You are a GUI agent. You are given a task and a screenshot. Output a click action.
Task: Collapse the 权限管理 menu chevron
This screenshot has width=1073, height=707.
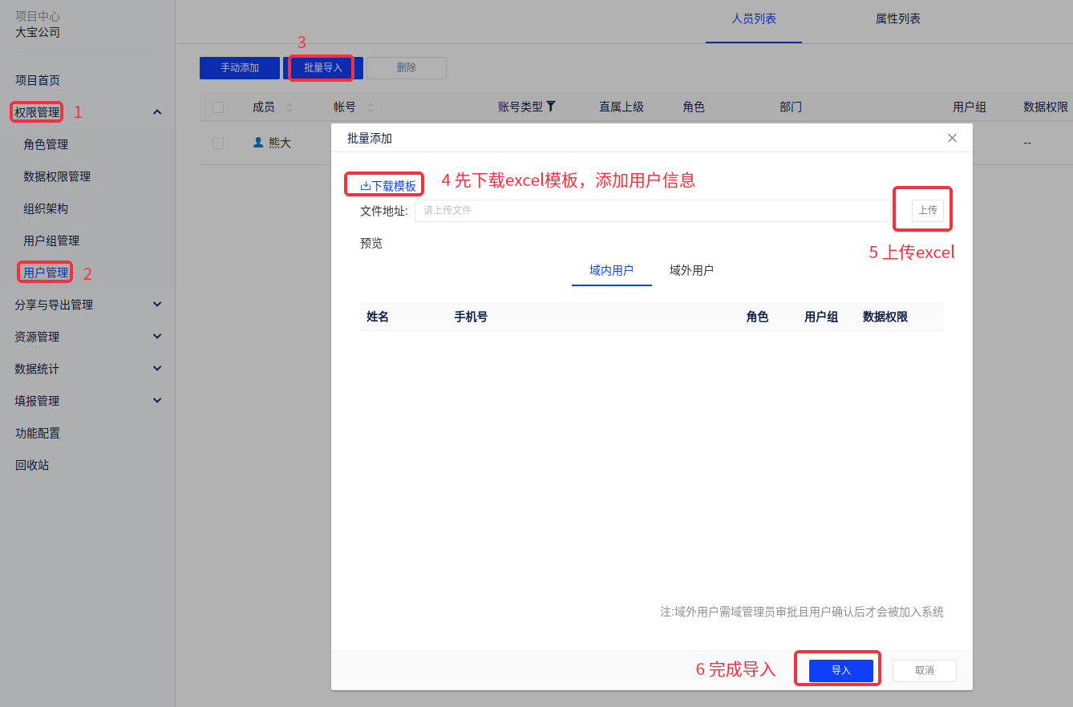coord(157,112)
